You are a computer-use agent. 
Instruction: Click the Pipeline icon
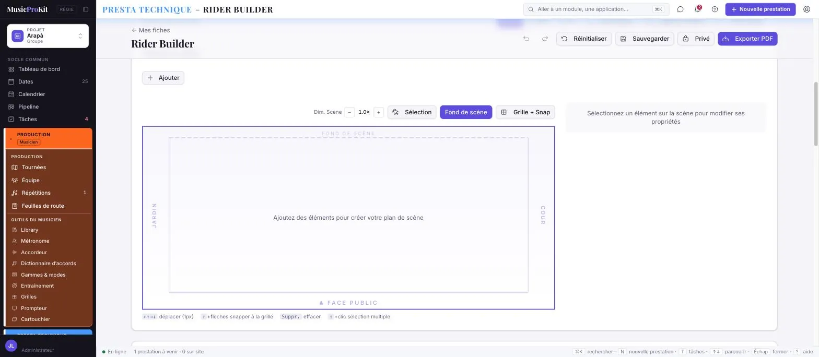[x=11, y=107]
